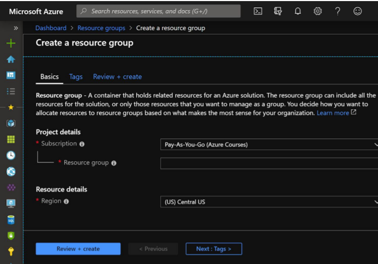Click the Next : Tags button
378x264 pixels.
click(213, 249)
